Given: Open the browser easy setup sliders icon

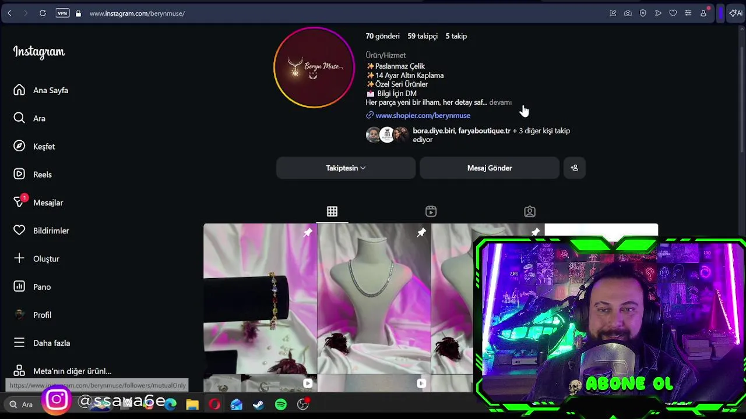Looking at the screenshot, I should tap(688, 13).
